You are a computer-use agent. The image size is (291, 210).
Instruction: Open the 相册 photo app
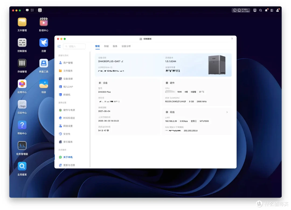click(44, 84)
